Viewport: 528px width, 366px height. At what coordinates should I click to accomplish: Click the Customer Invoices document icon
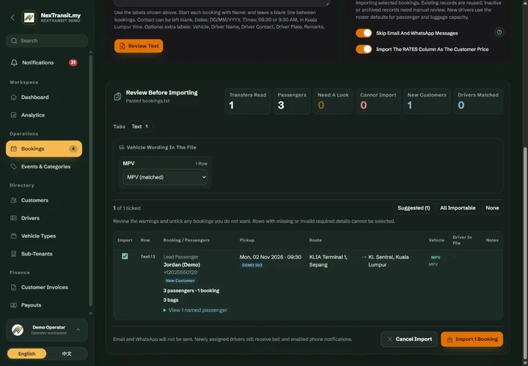coord(13,287)
